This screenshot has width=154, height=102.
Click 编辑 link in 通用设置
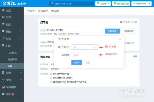pos(135,56)
